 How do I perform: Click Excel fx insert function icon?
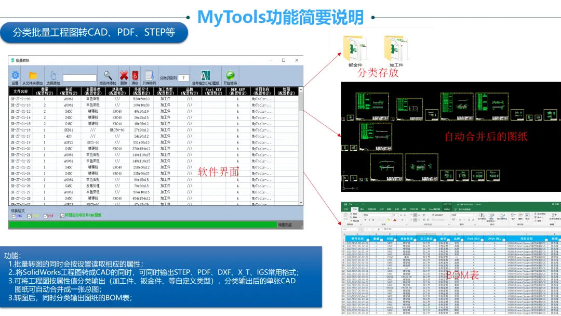pos(379,229)
